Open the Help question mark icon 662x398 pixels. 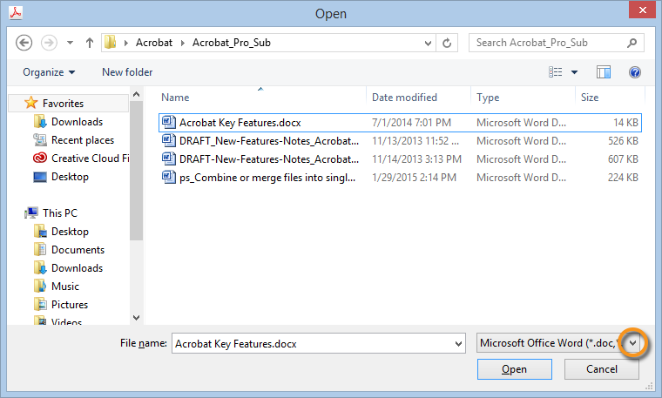(x=635, y=72)
